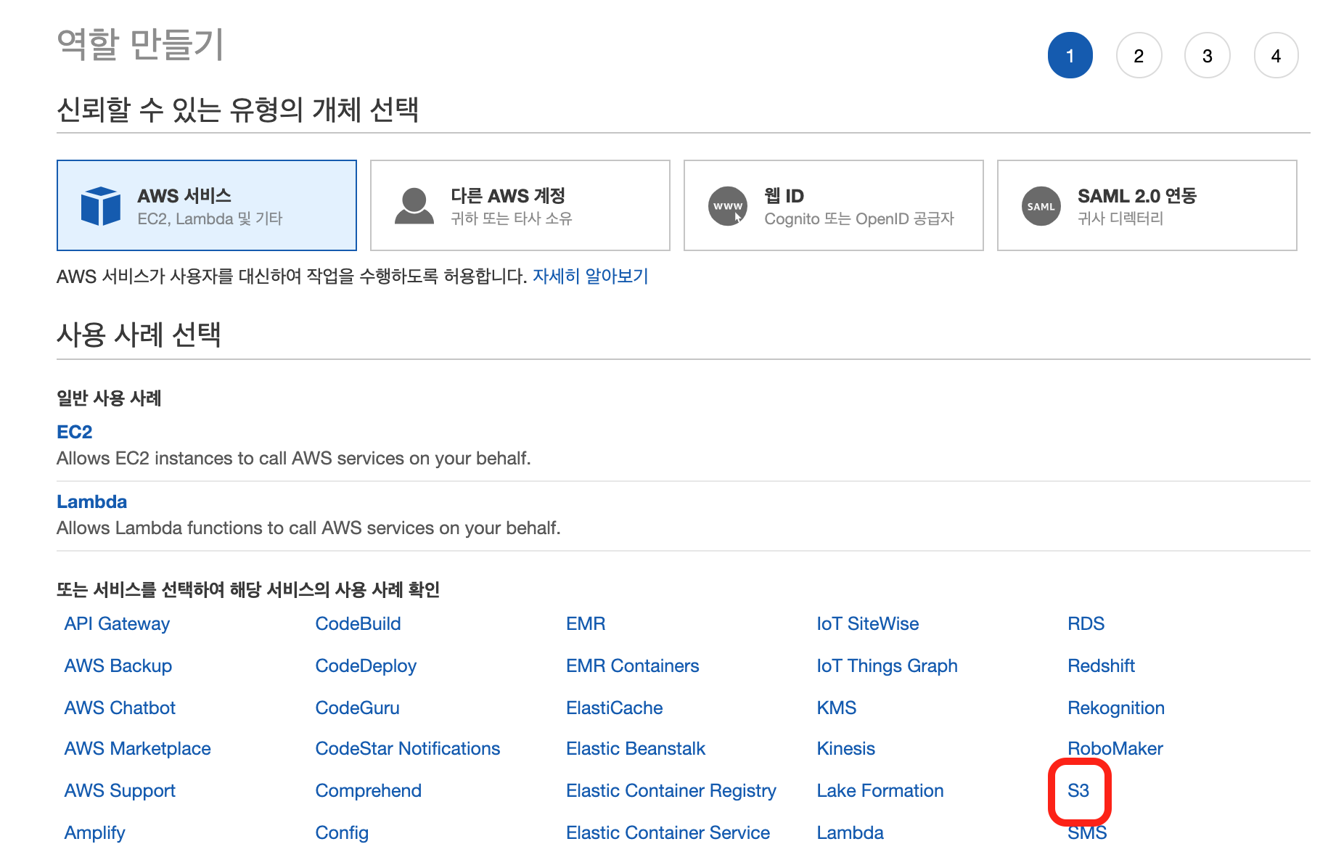The width and height of the screenshot is (1328, 852).
Task: Select Kinesis service
Action: (846, 748)
